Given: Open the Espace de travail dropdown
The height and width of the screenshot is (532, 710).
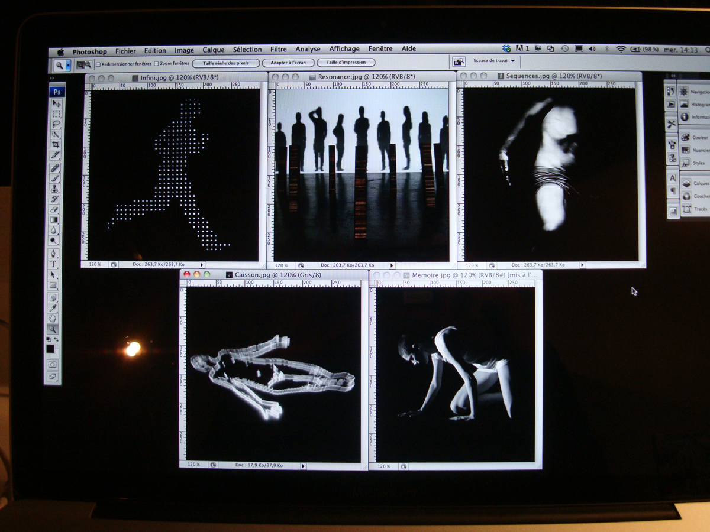Looking at the screenshot, I should (x=494, y=60).
